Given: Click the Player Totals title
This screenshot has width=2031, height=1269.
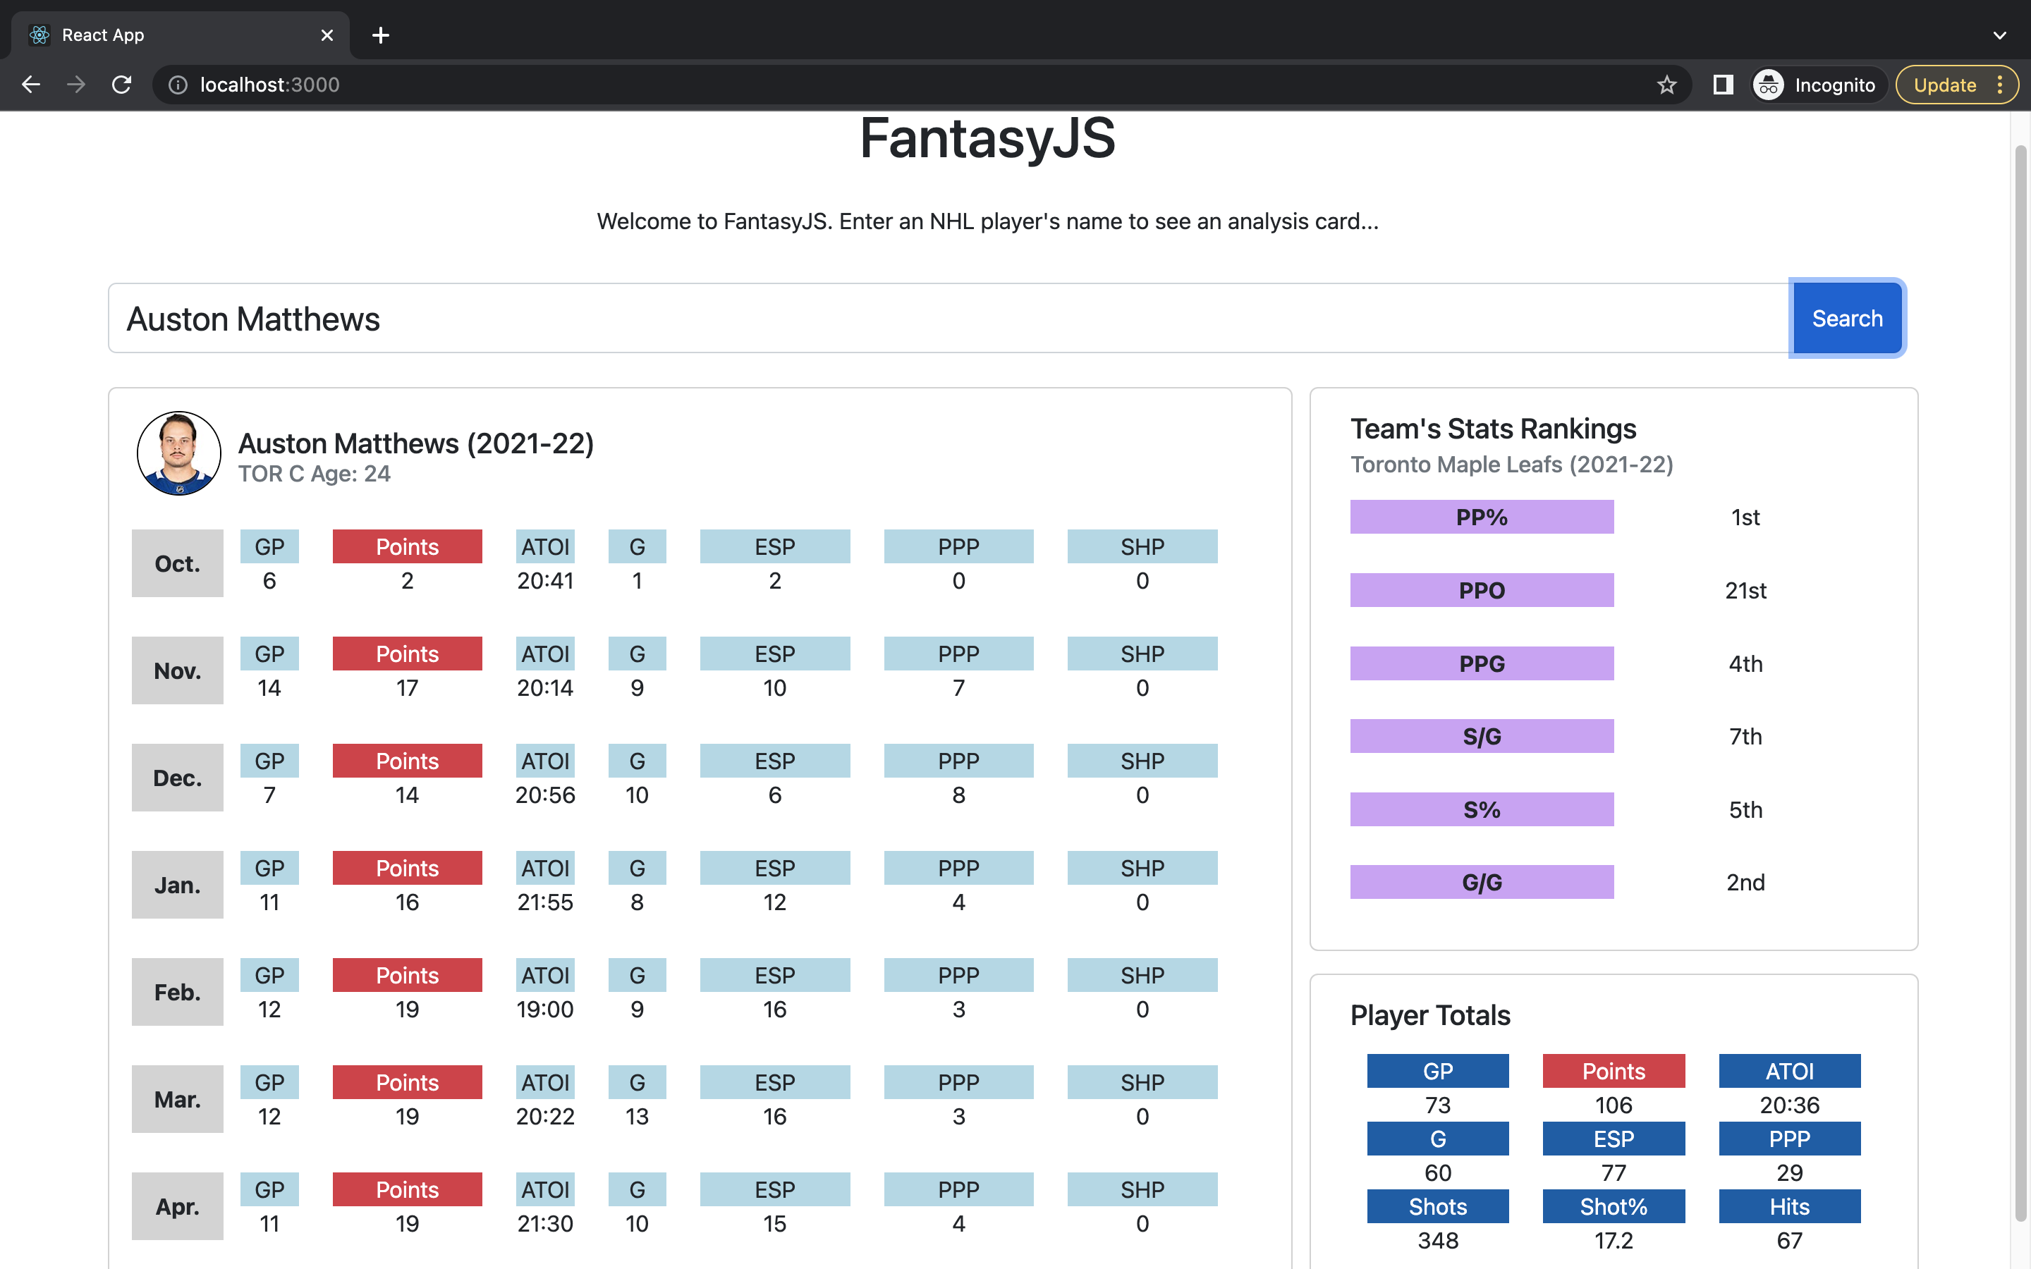Looking at the screenshot, I should [1430, 1015].
